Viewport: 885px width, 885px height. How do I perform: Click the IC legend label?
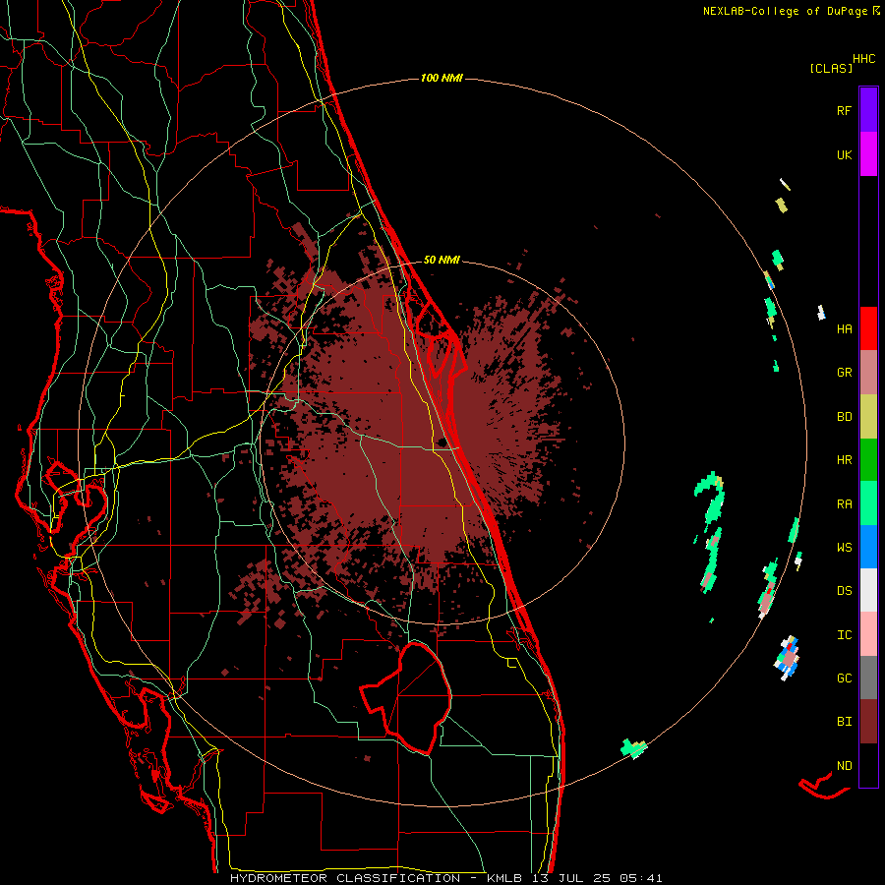(x=844, y=635)
